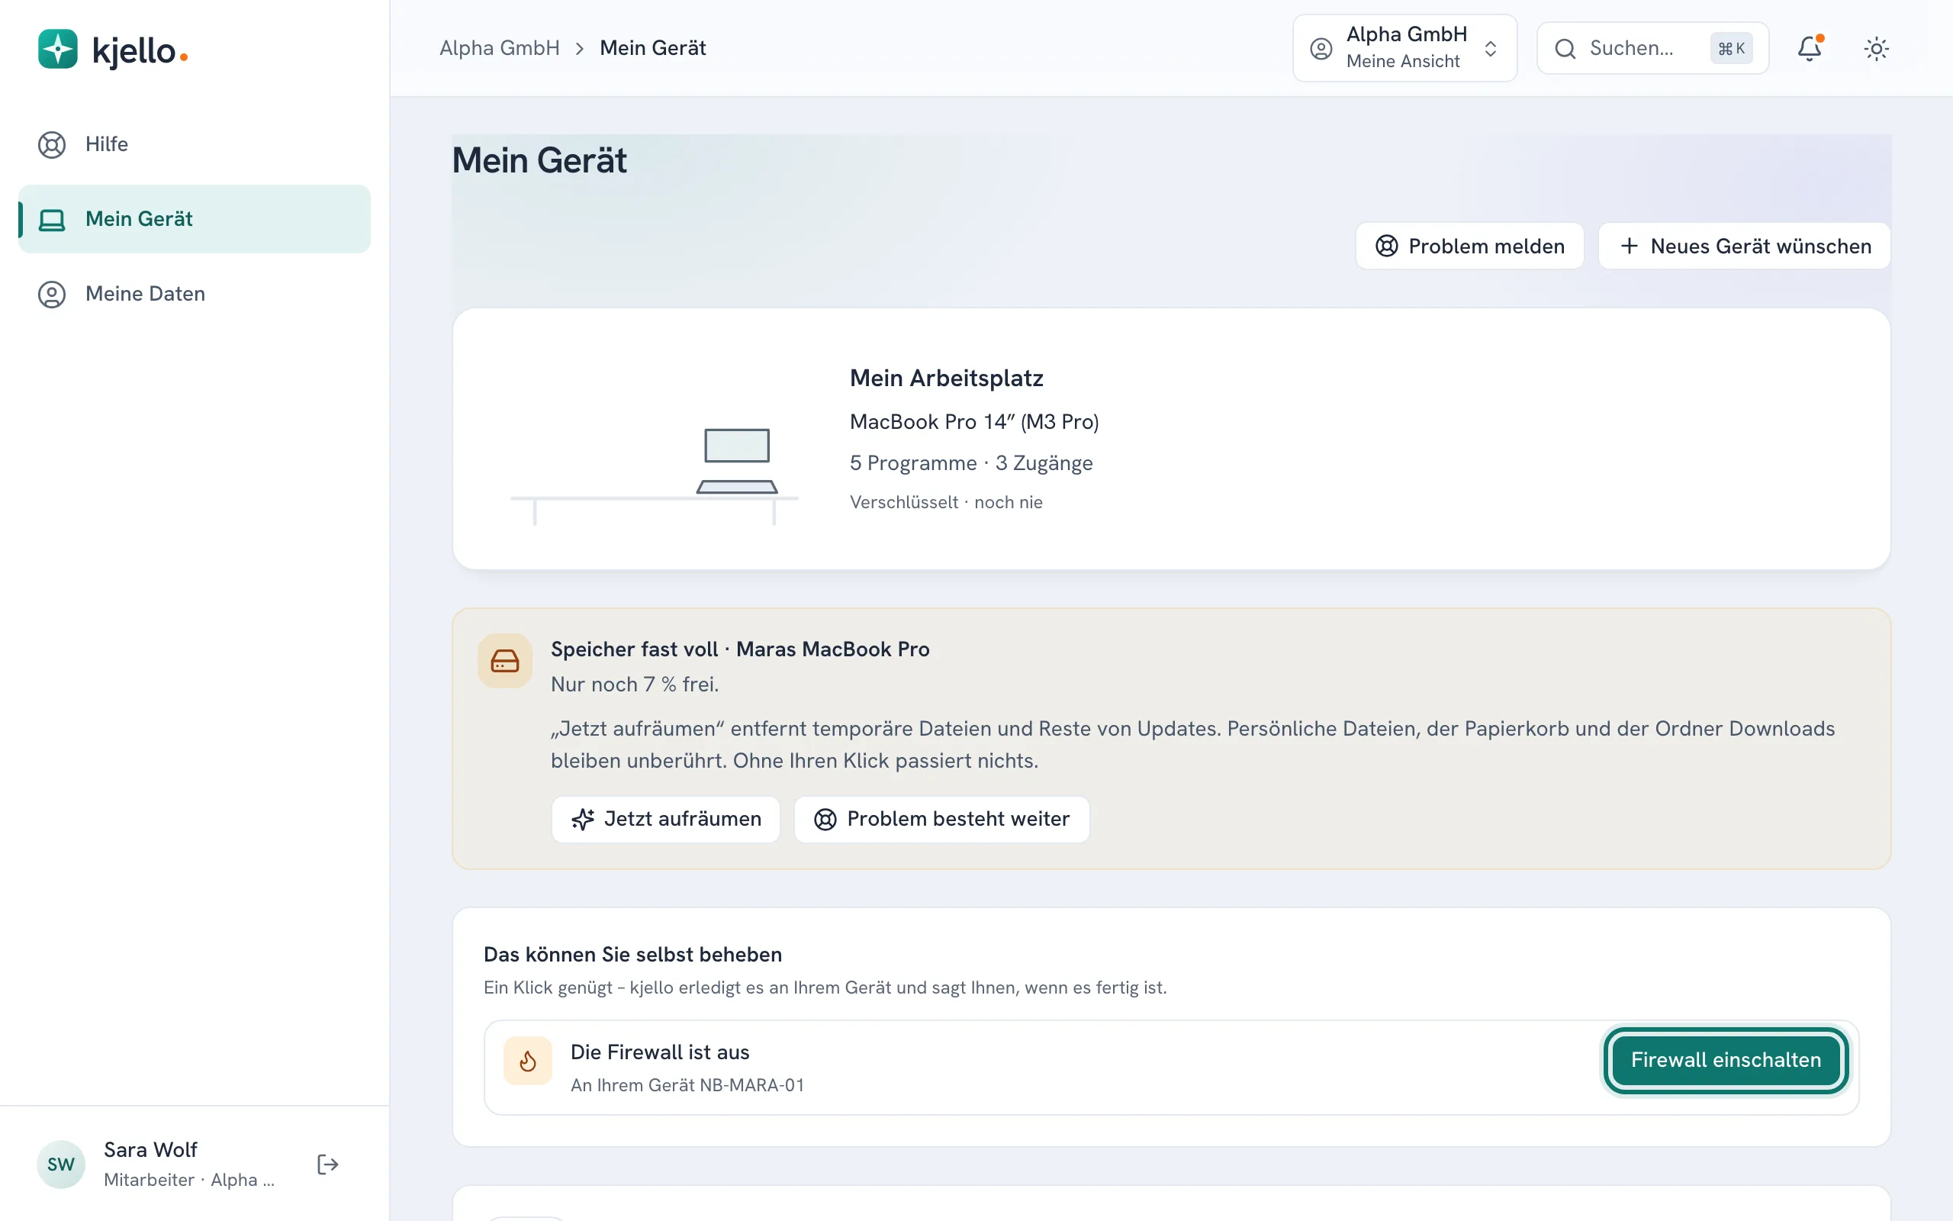Click the MacBook Pro 14″ (M3 Pro) text
This screenshot has width=1953, height=1221.
point(974,421)
